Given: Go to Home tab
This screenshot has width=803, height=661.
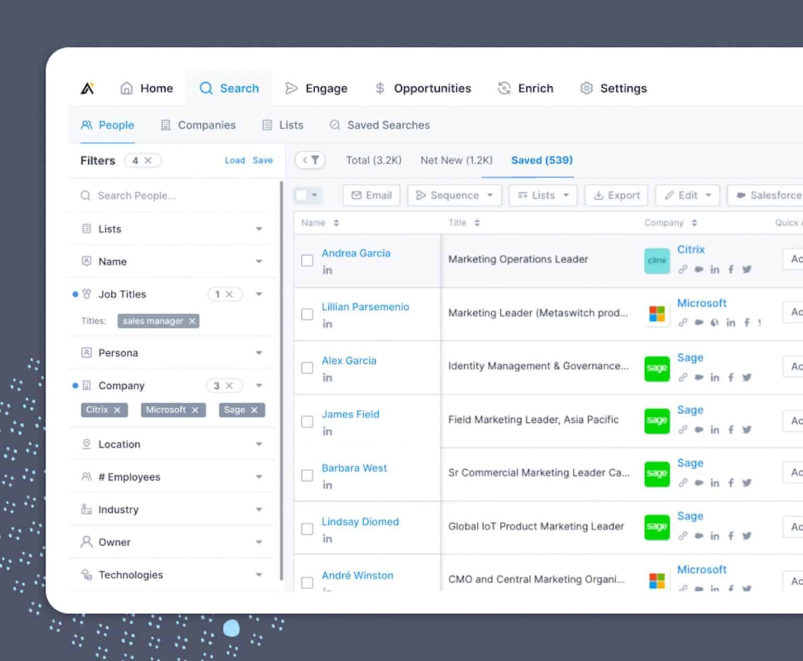Looking at the screenshot, I should click(x=146, y=88).
